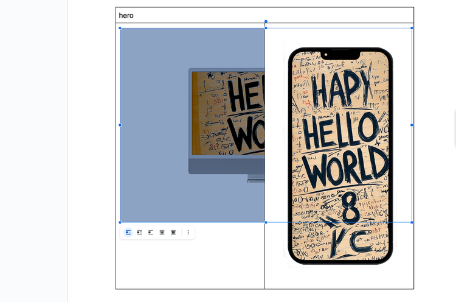
Task: Click the bottom-left corner resize handle
Action: click(120, 222)
